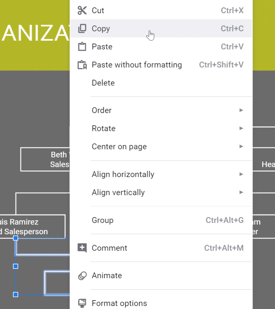The height and width of the screenshot is (309, 275).
Task: Choose the Paste menu item
Action: click(x=102, y=46)
